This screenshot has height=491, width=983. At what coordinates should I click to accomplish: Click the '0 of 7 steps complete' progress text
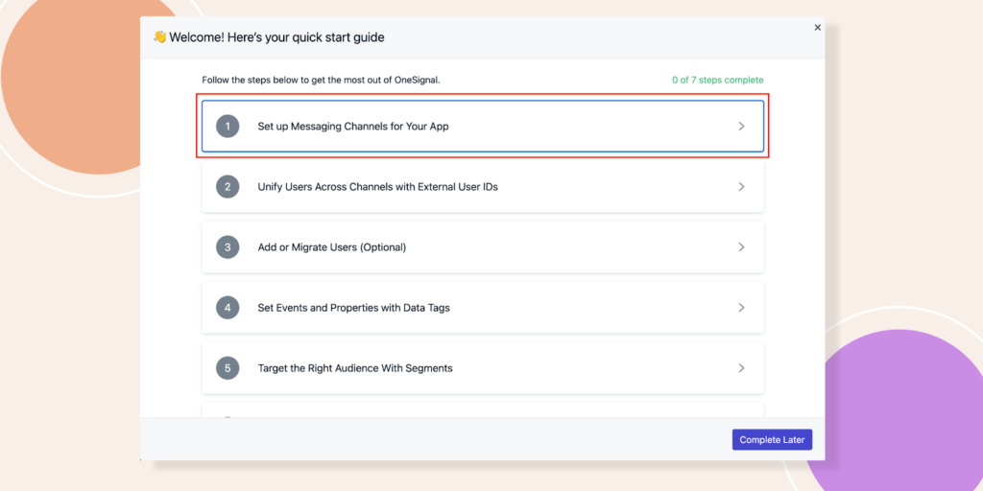tap(717, 81)
